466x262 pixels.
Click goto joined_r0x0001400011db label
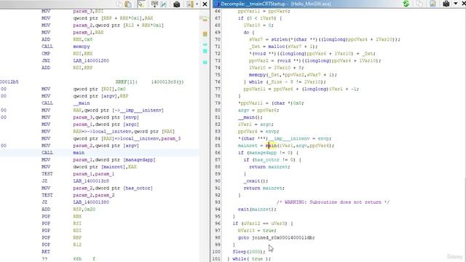pos(276,238)
